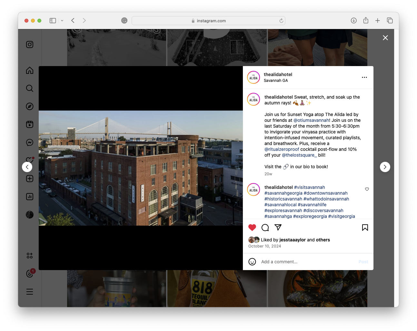Open new Safari tab plus
The image size is (417, 331).
pyautogui.click(x=378, y=21)
